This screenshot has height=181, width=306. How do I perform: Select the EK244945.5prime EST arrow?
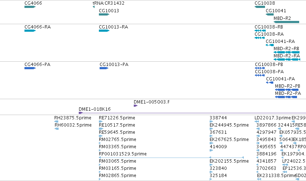[x=211, y=129]
